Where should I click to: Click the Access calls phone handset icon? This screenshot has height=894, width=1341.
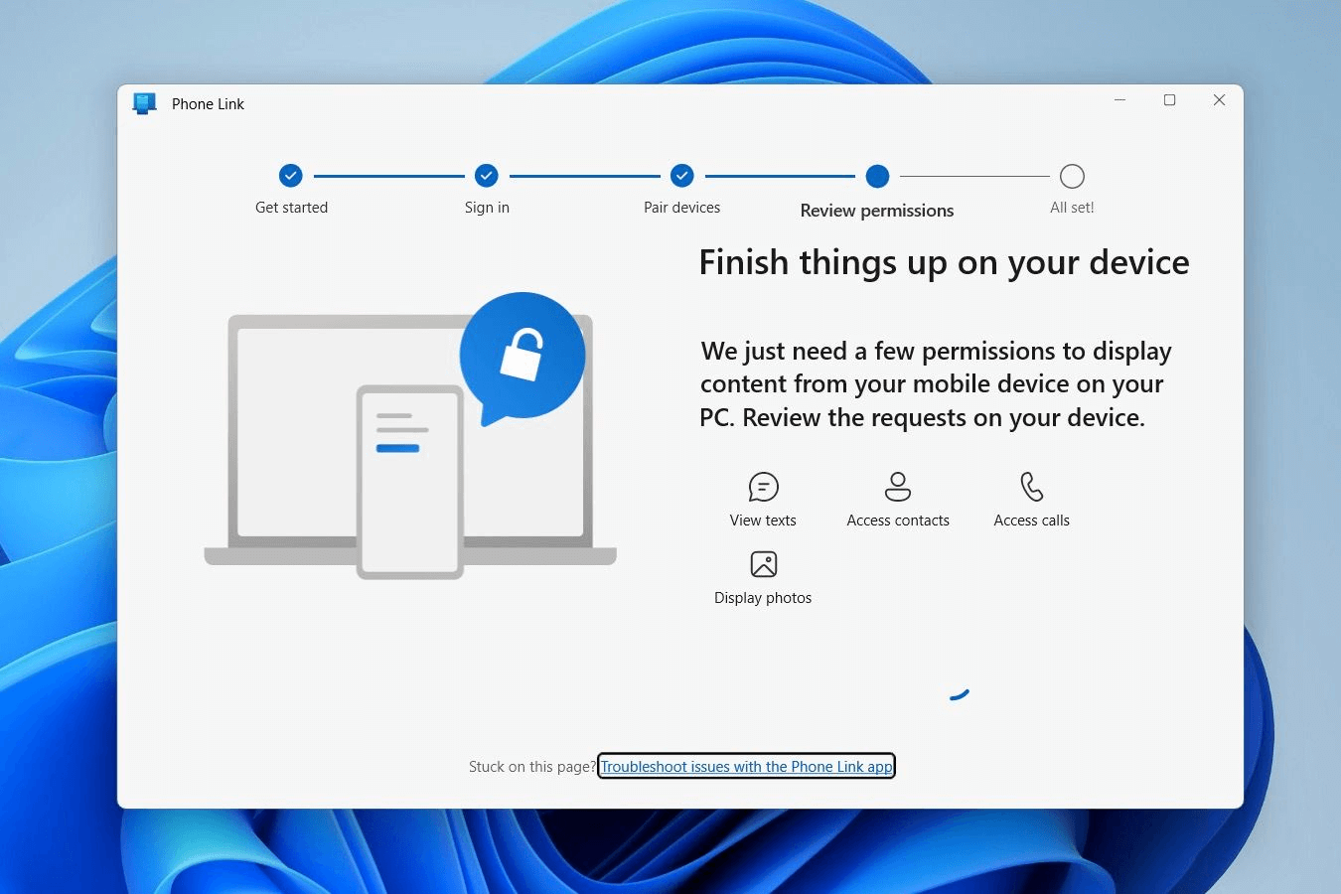pos(1031,487)
